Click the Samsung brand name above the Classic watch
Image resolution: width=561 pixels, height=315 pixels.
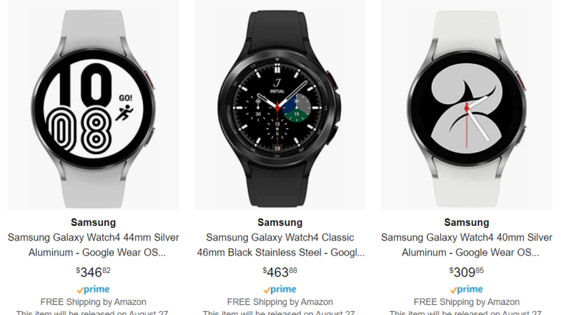[x=280, y=222]
